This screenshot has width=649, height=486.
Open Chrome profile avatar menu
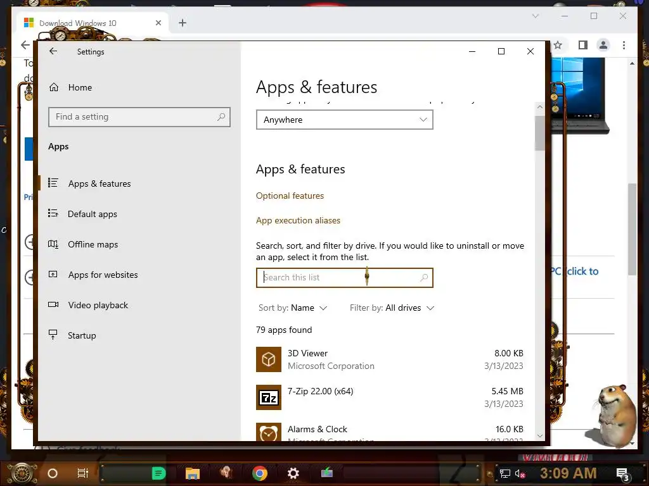click(603, 45)
